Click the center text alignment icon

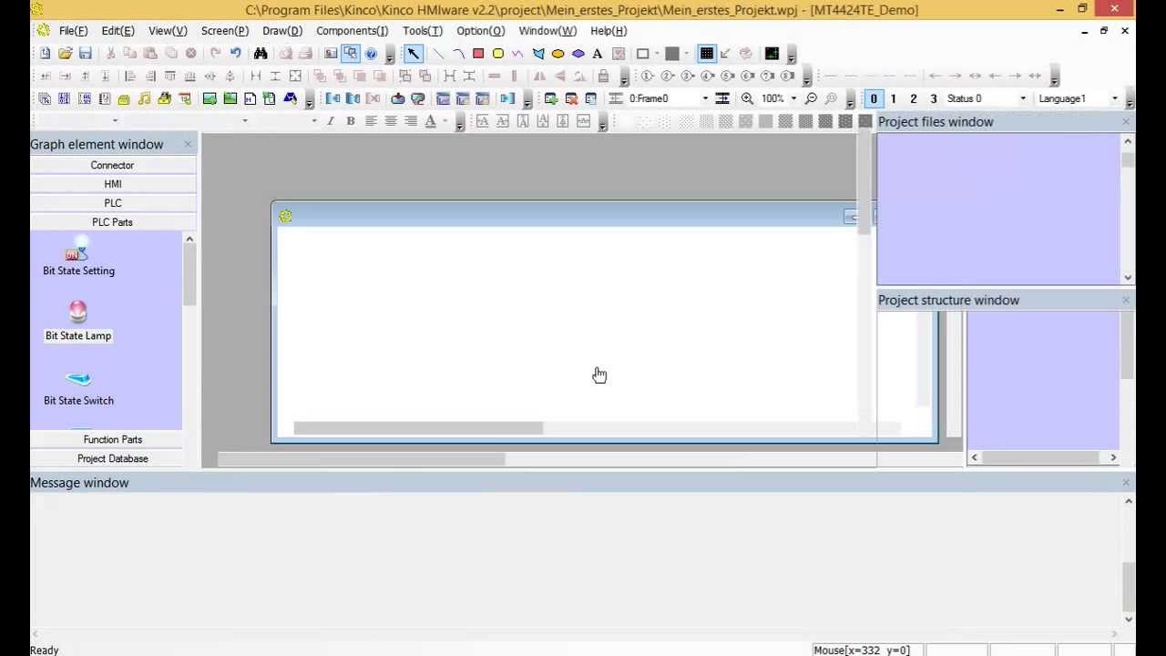(391, 121)
